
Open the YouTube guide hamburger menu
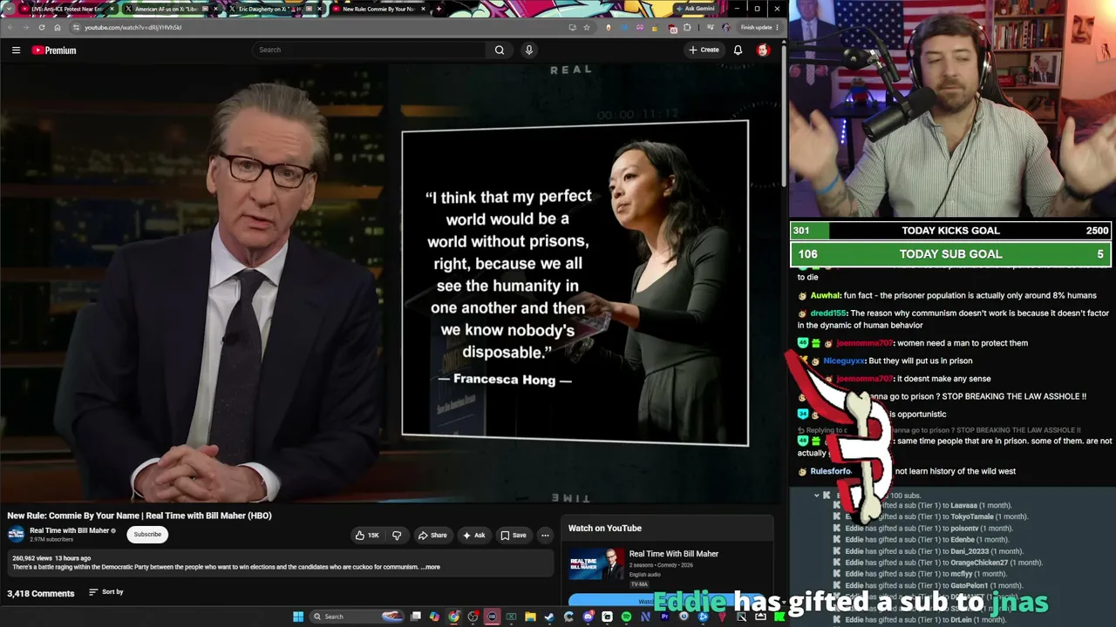16,51
